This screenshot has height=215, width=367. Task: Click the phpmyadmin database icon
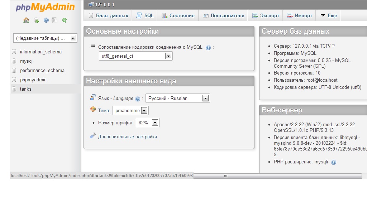click(x=14, y=80)
